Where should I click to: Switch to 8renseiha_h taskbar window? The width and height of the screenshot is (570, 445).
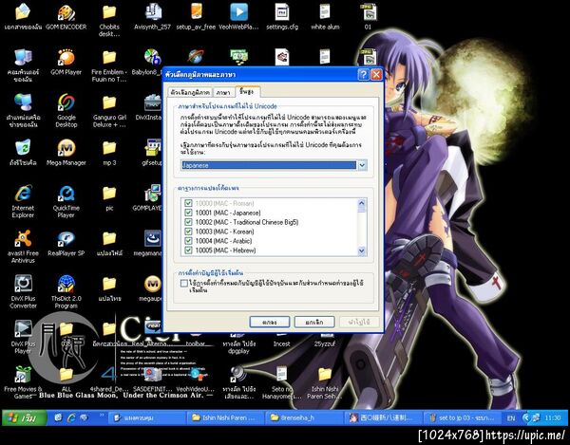304,417
